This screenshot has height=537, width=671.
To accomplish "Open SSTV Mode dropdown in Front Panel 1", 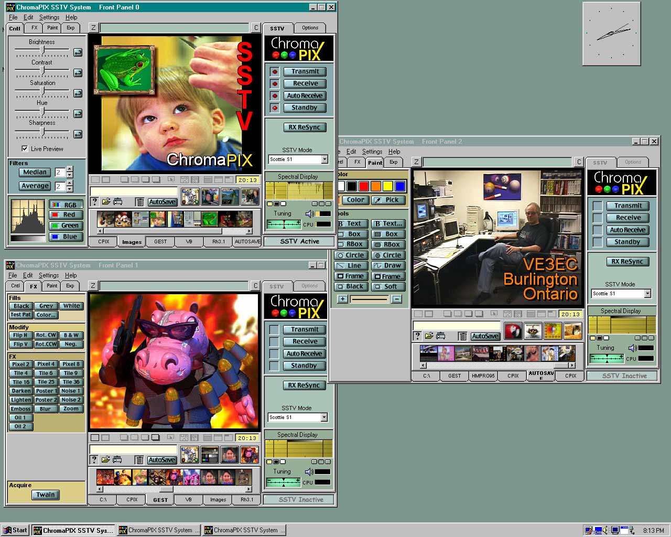I will coord(324,417).
